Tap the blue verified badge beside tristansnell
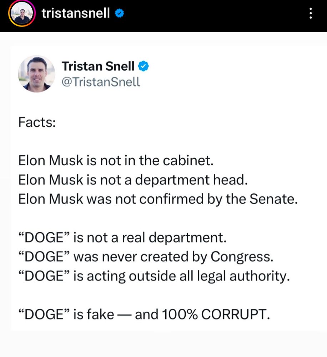327x357 pixels. tap(119, 13)
